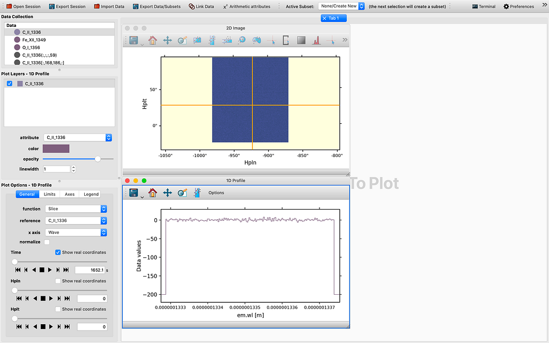Screen dimensions: 549x343
Task: Open the x axis dropdown showing Wave
Action: click(76, 233)
